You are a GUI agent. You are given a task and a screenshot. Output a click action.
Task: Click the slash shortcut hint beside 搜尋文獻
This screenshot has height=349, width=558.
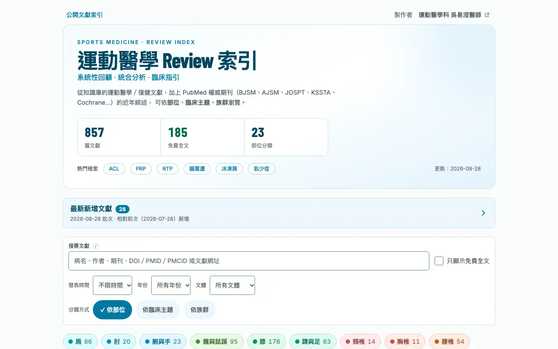[x=96, y=246]
